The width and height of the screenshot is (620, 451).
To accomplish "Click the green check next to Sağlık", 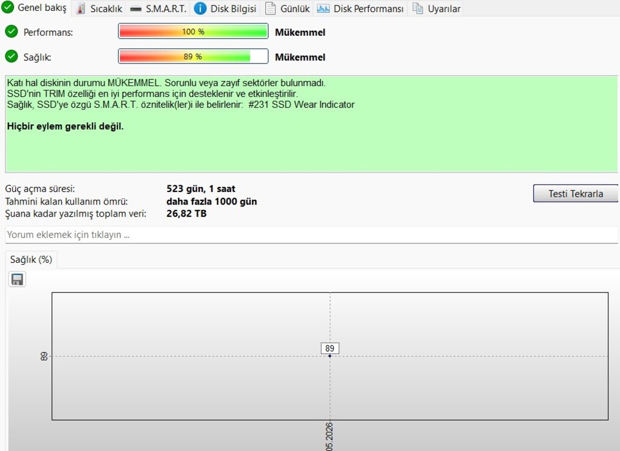I will (12, 56).
